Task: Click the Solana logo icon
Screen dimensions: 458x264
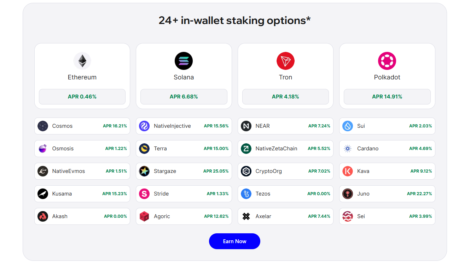Action: [x=184, y=61]
